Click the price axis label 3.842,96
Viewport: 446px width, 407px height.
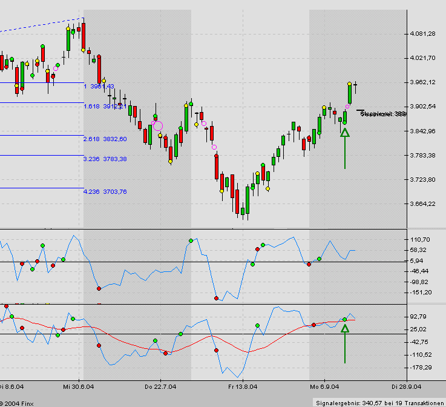(422, 131)
